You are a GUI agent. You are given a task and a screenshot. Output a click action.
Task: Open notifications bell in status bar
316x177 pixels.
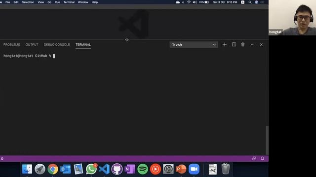pyautogui.click(x=262, y=158)
